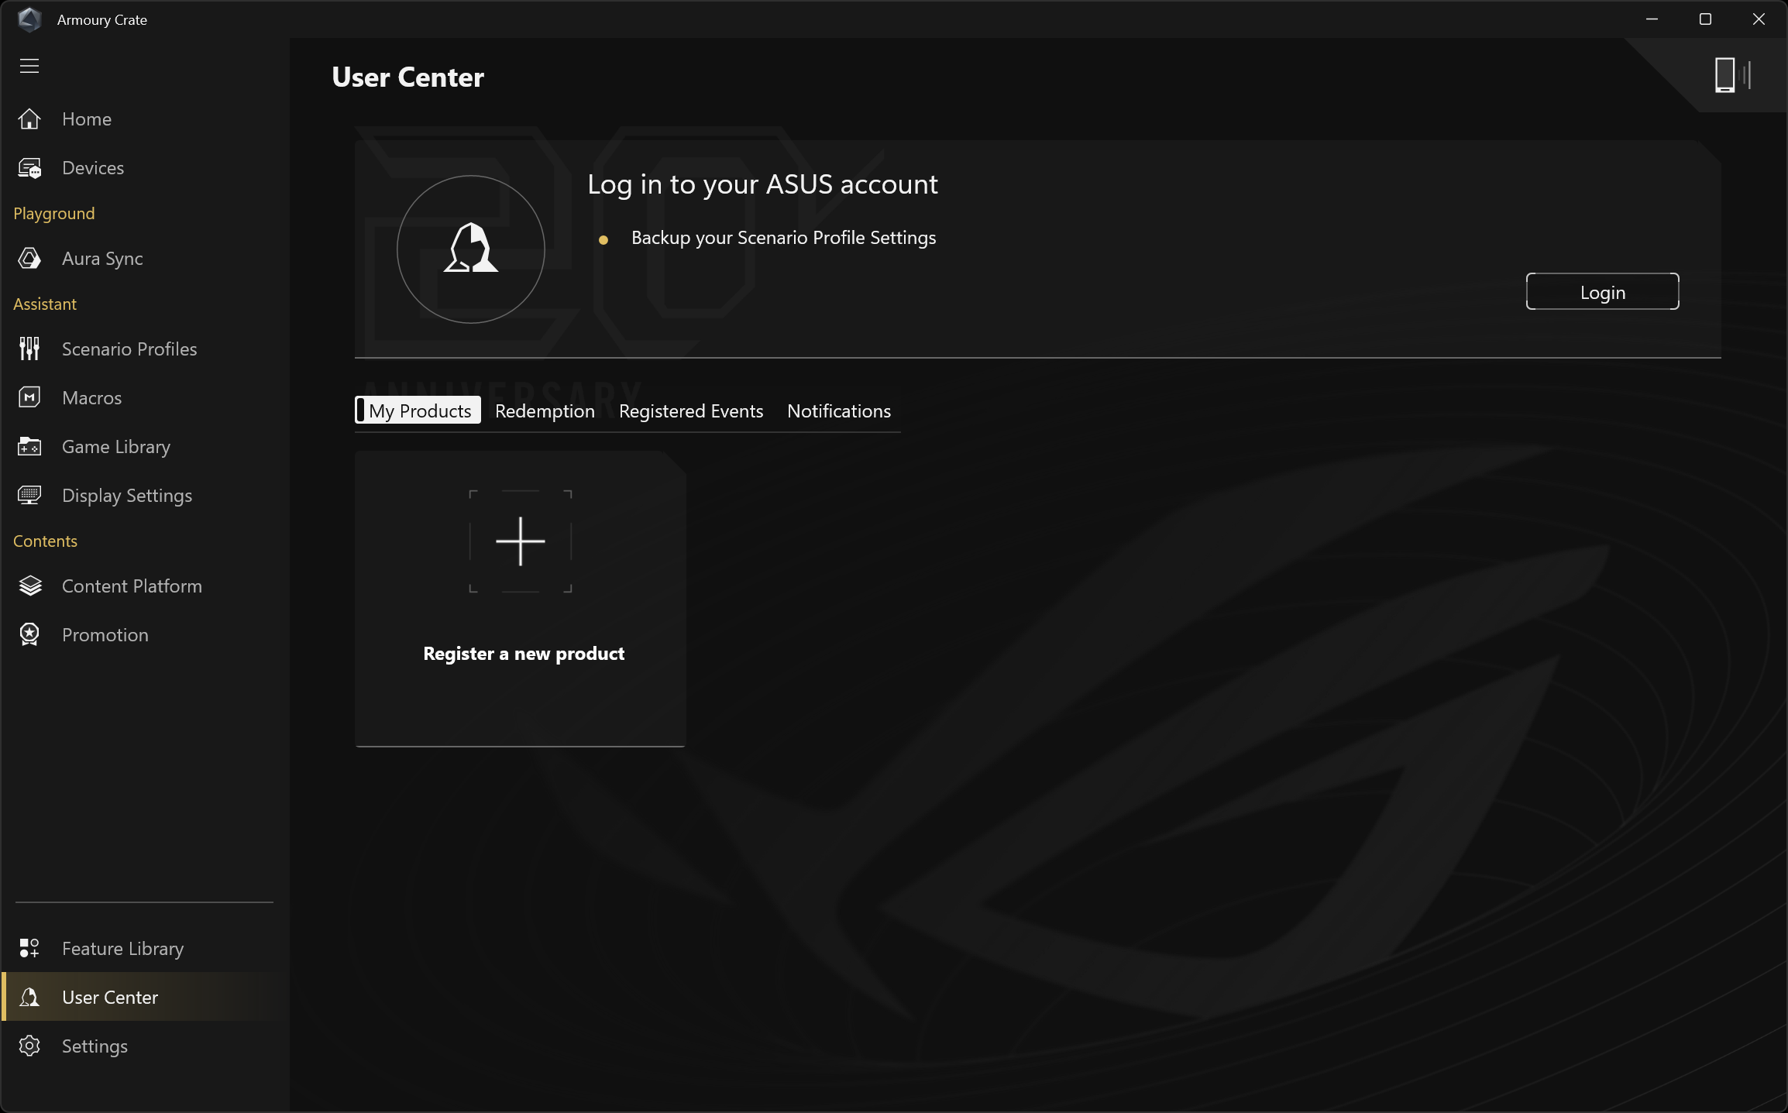The image size is (1788, 1113).
Task: Click the Scenario Profiles sliders icon
Action: point(29,349)
